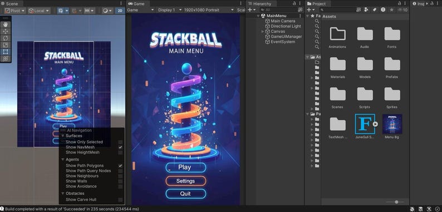Click the favorites star icon in Project toolbar
This screenshot has height=212, width=442.
point(391,10)
